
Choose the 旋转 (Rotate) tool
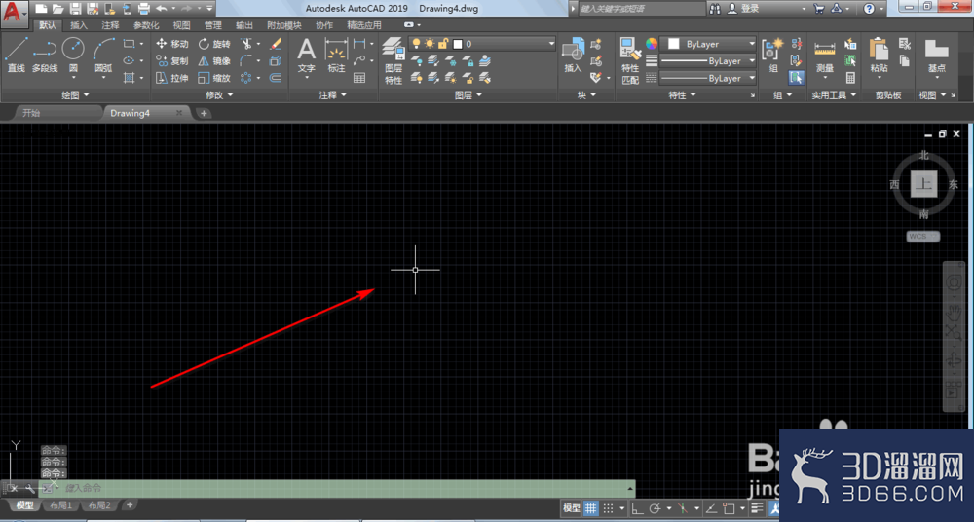point(214,44)
